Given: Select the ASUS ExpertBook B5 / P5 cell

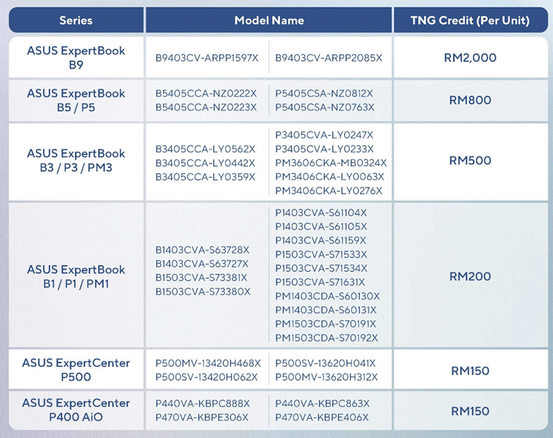Looking at the screenshot, I should [76, 100].
